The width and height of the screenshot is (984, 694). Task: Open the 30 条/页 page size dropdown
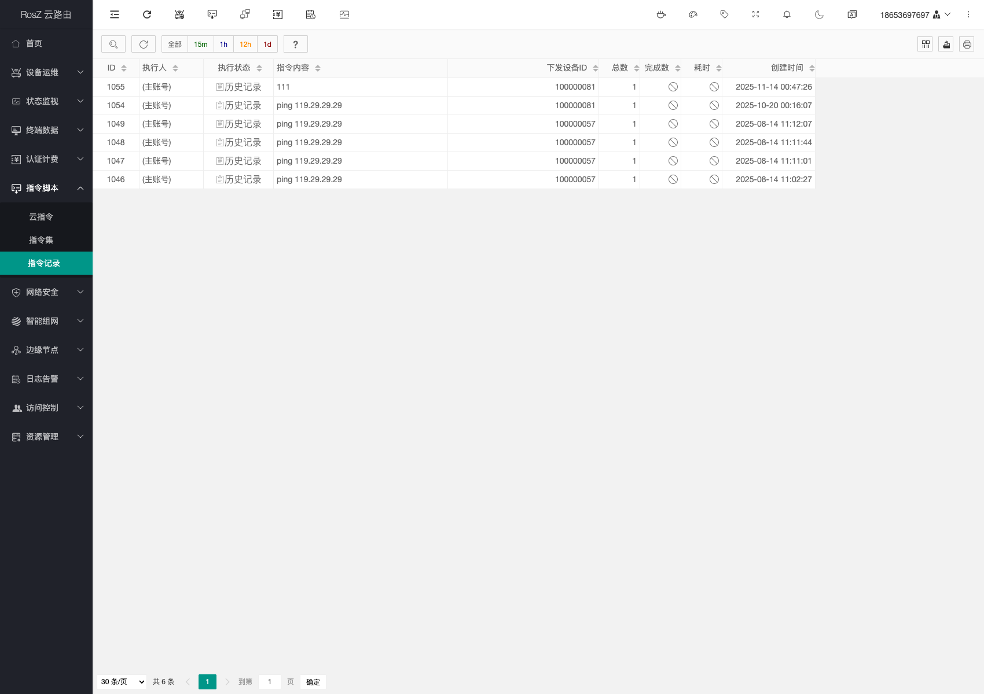pos(122,682)
